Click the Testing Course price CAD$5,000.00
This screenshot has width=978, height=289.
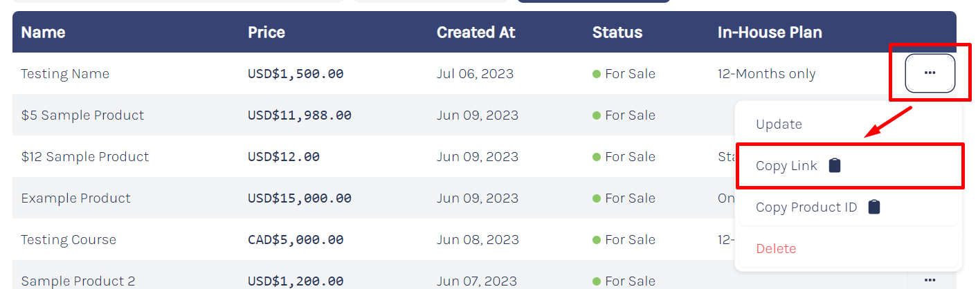296,240
